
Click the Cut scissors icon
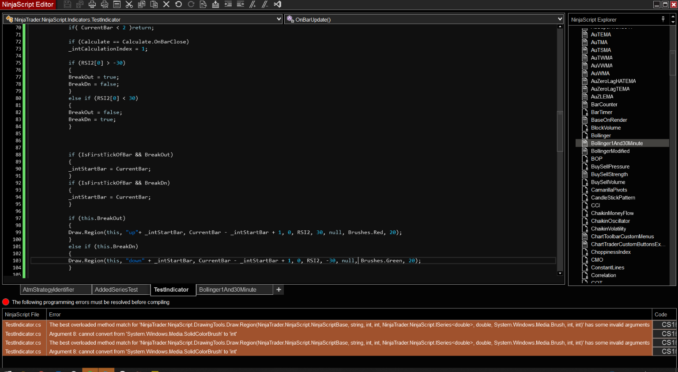click(x=129, y=4)
